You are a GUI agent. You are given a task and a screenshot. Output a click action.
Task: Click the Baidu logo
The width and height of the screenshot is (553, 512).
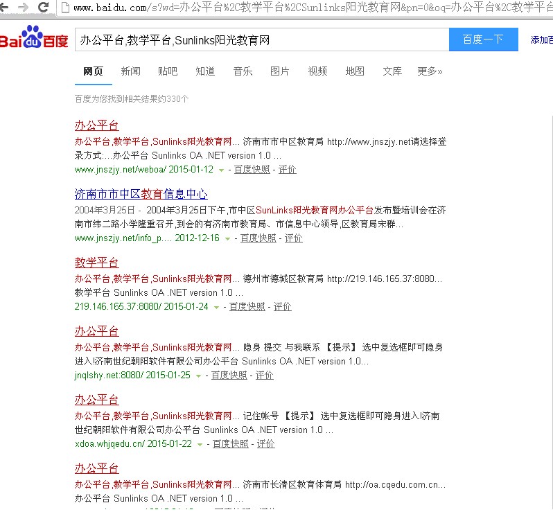[34, 37]
